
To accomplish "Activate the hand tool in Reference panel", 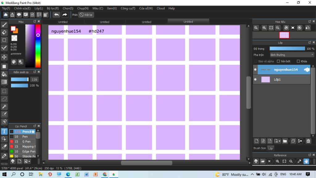I will tap(306, 161).
